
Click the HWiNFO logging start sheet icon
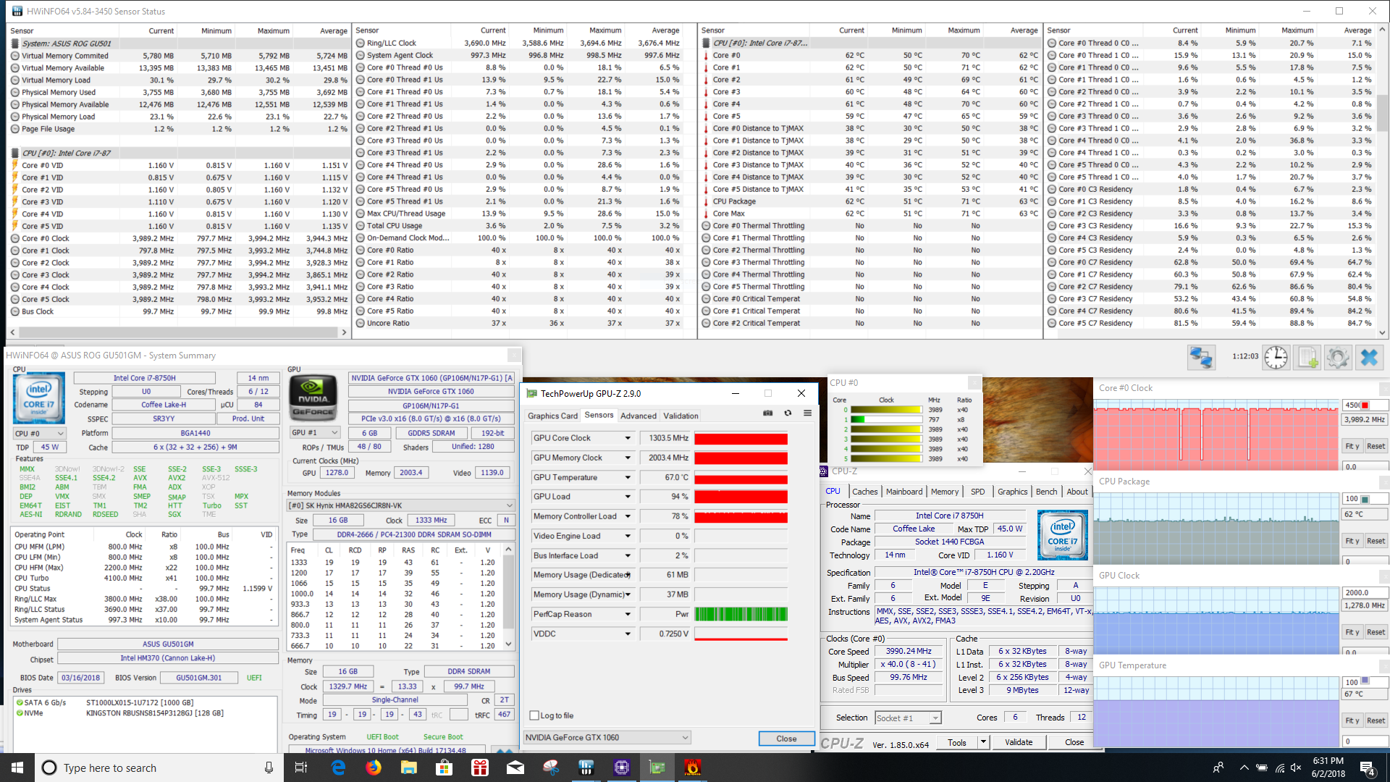click(1307, 358)
